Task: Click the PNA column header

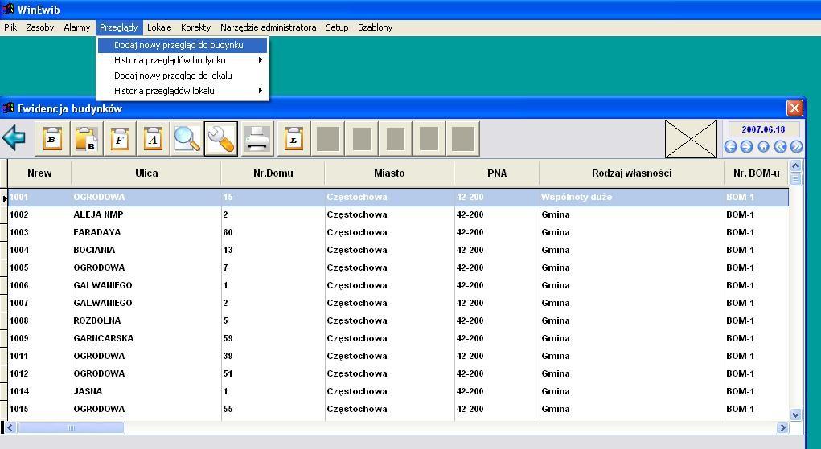Action: [496, 173]
